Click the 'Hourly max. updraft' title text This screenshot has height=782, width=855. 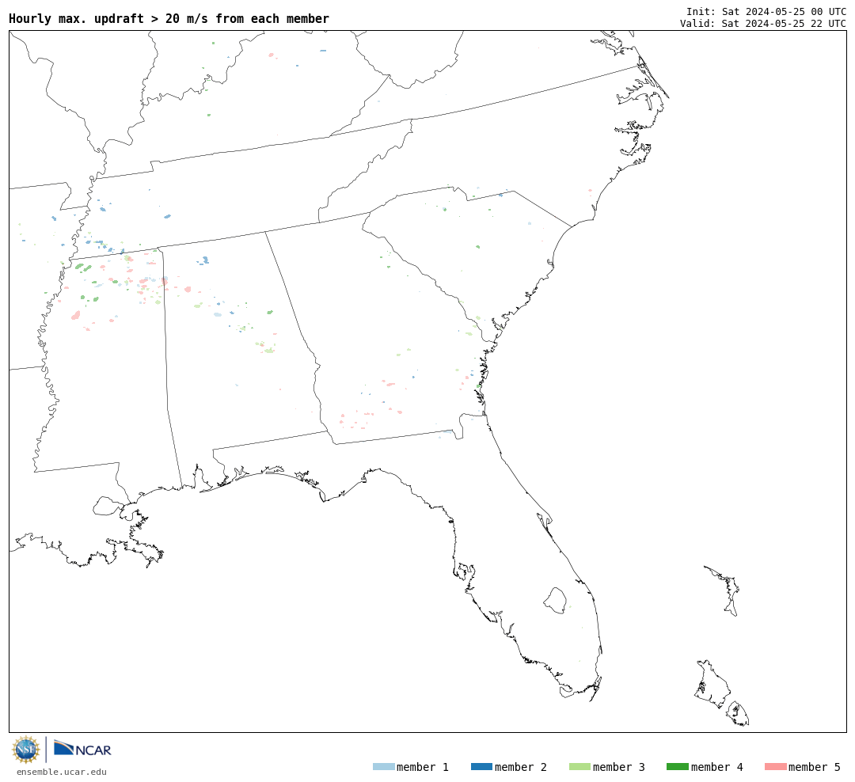[169, 18]
